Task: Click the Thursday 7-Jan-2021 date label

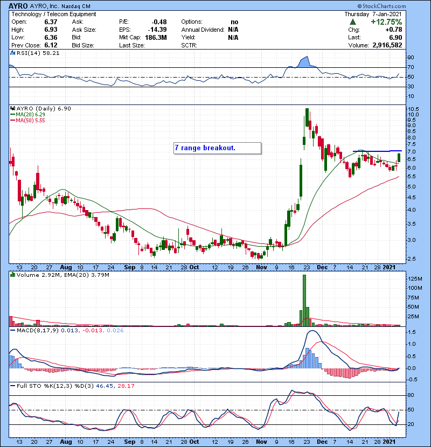Action: click(x=373, y=14)
